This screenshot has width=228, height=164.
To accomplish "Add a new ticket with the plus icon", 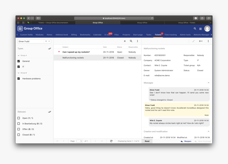I will [125, 41].
